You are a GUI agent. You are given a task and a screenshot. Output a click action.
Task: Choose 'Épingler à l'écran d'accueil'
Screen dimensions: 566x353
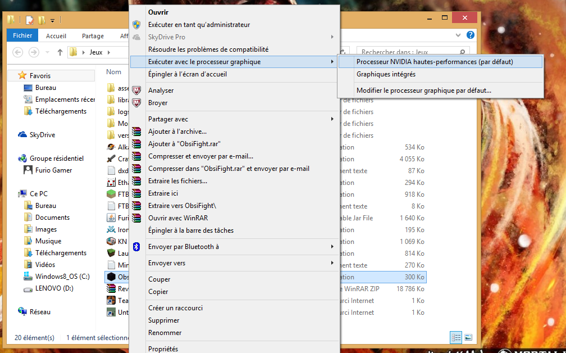(x=235, y=74)
